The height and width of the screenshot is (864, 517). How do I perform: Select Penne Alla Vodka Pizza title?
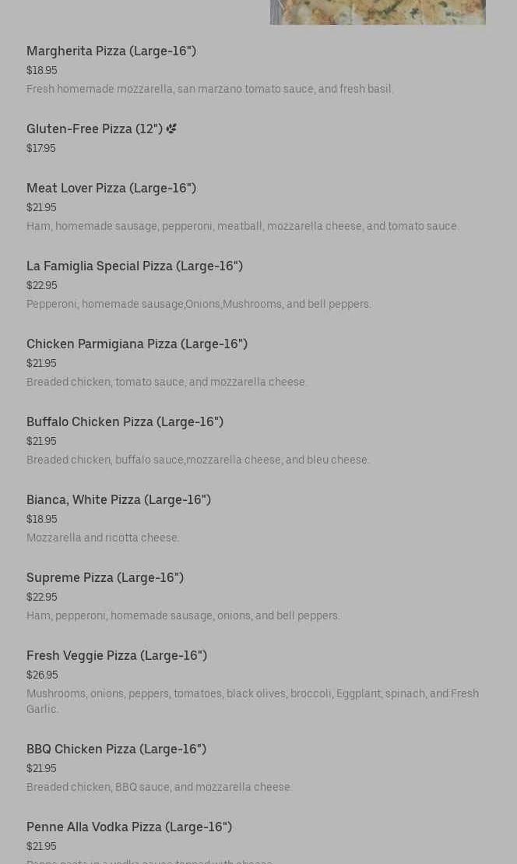[x=129, y=827]
